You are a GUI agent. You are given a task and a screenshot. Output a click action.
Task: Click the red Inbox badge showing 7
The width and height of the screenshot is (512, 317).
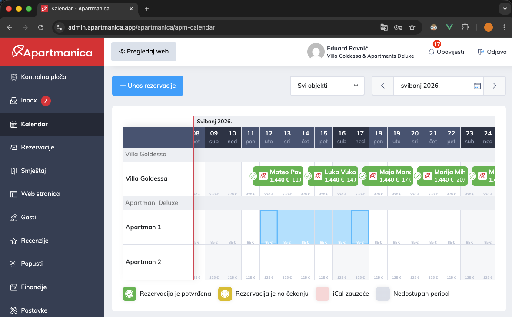pyautogui.click(x=46, y=101)
